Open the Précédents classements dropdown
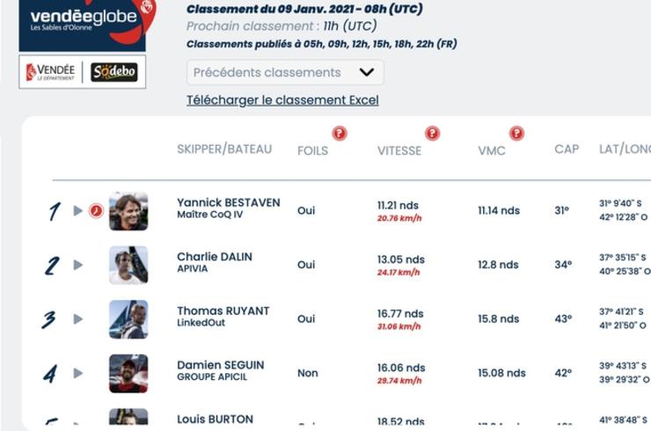651x431 pixels. (x=285, y=73)
